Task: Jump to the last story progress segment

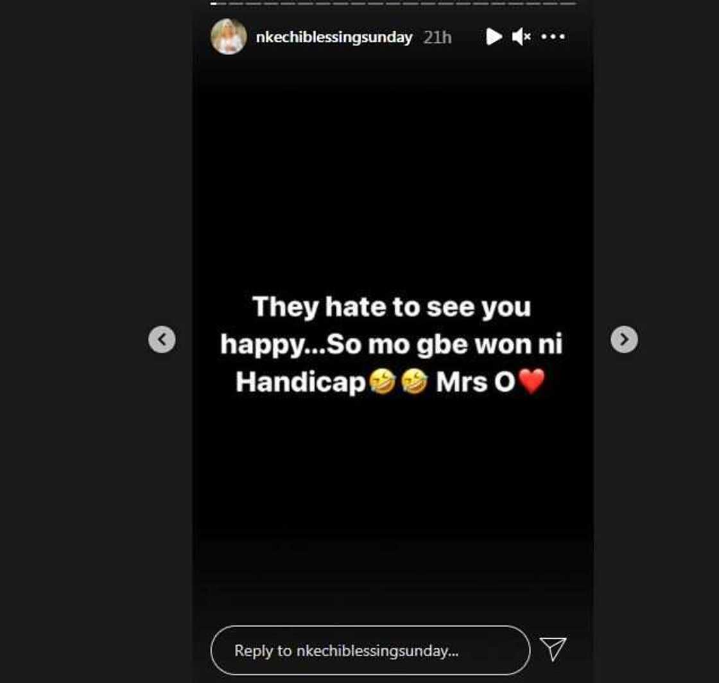Action: (x=568, y=4)
